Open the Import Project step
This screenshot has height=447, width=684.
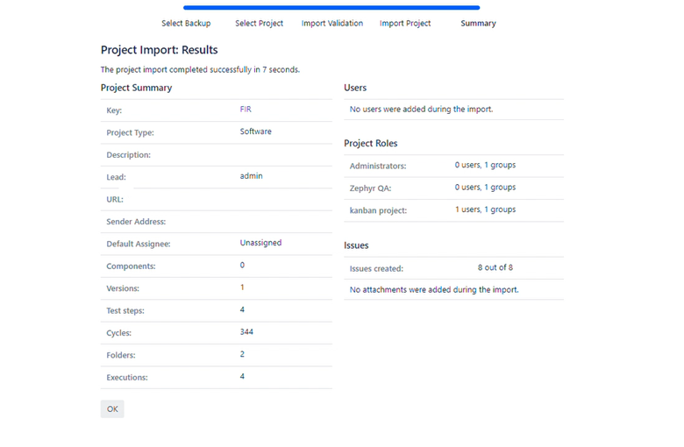pyautogui.click(x=405, y=24)
